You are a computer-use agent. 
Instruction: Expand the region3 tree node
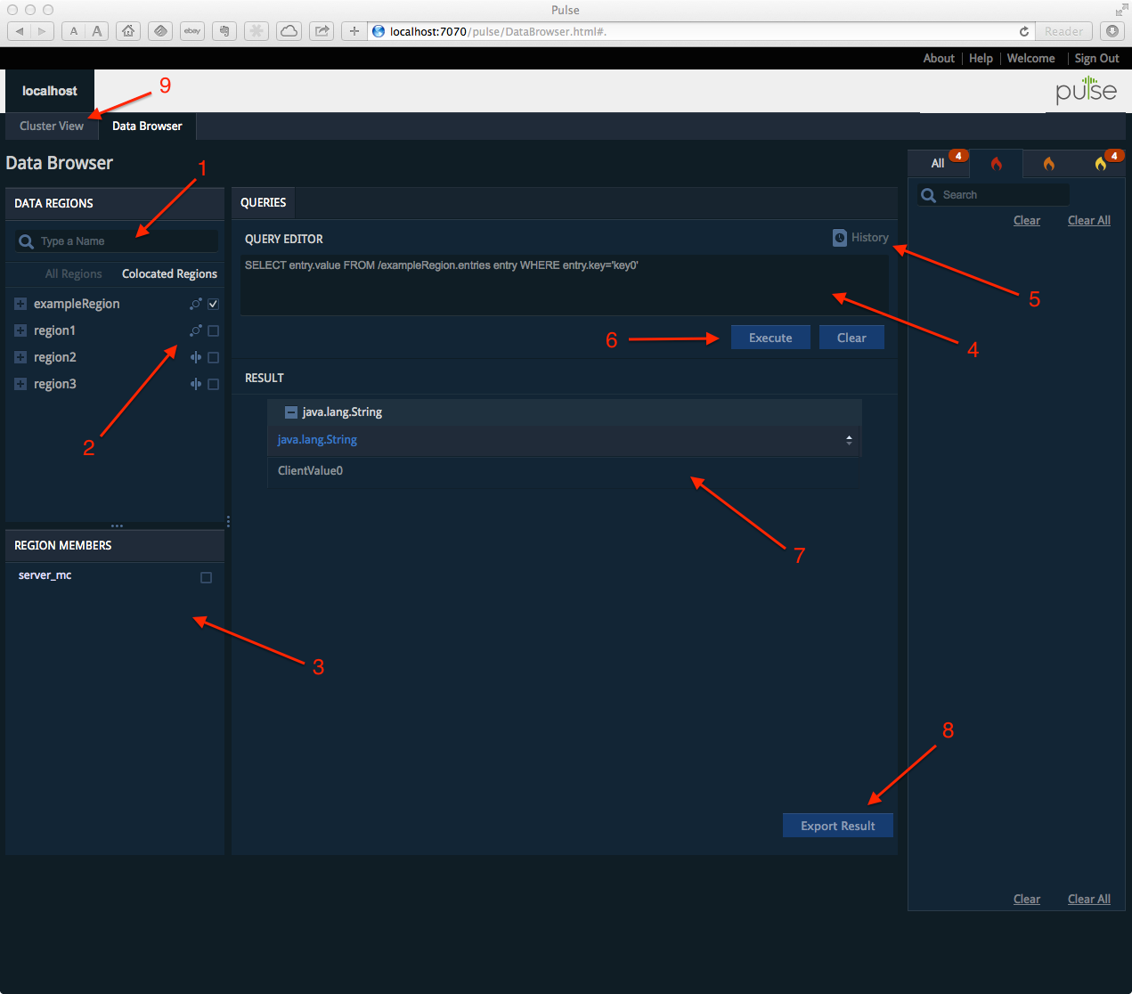coord(20,384)
